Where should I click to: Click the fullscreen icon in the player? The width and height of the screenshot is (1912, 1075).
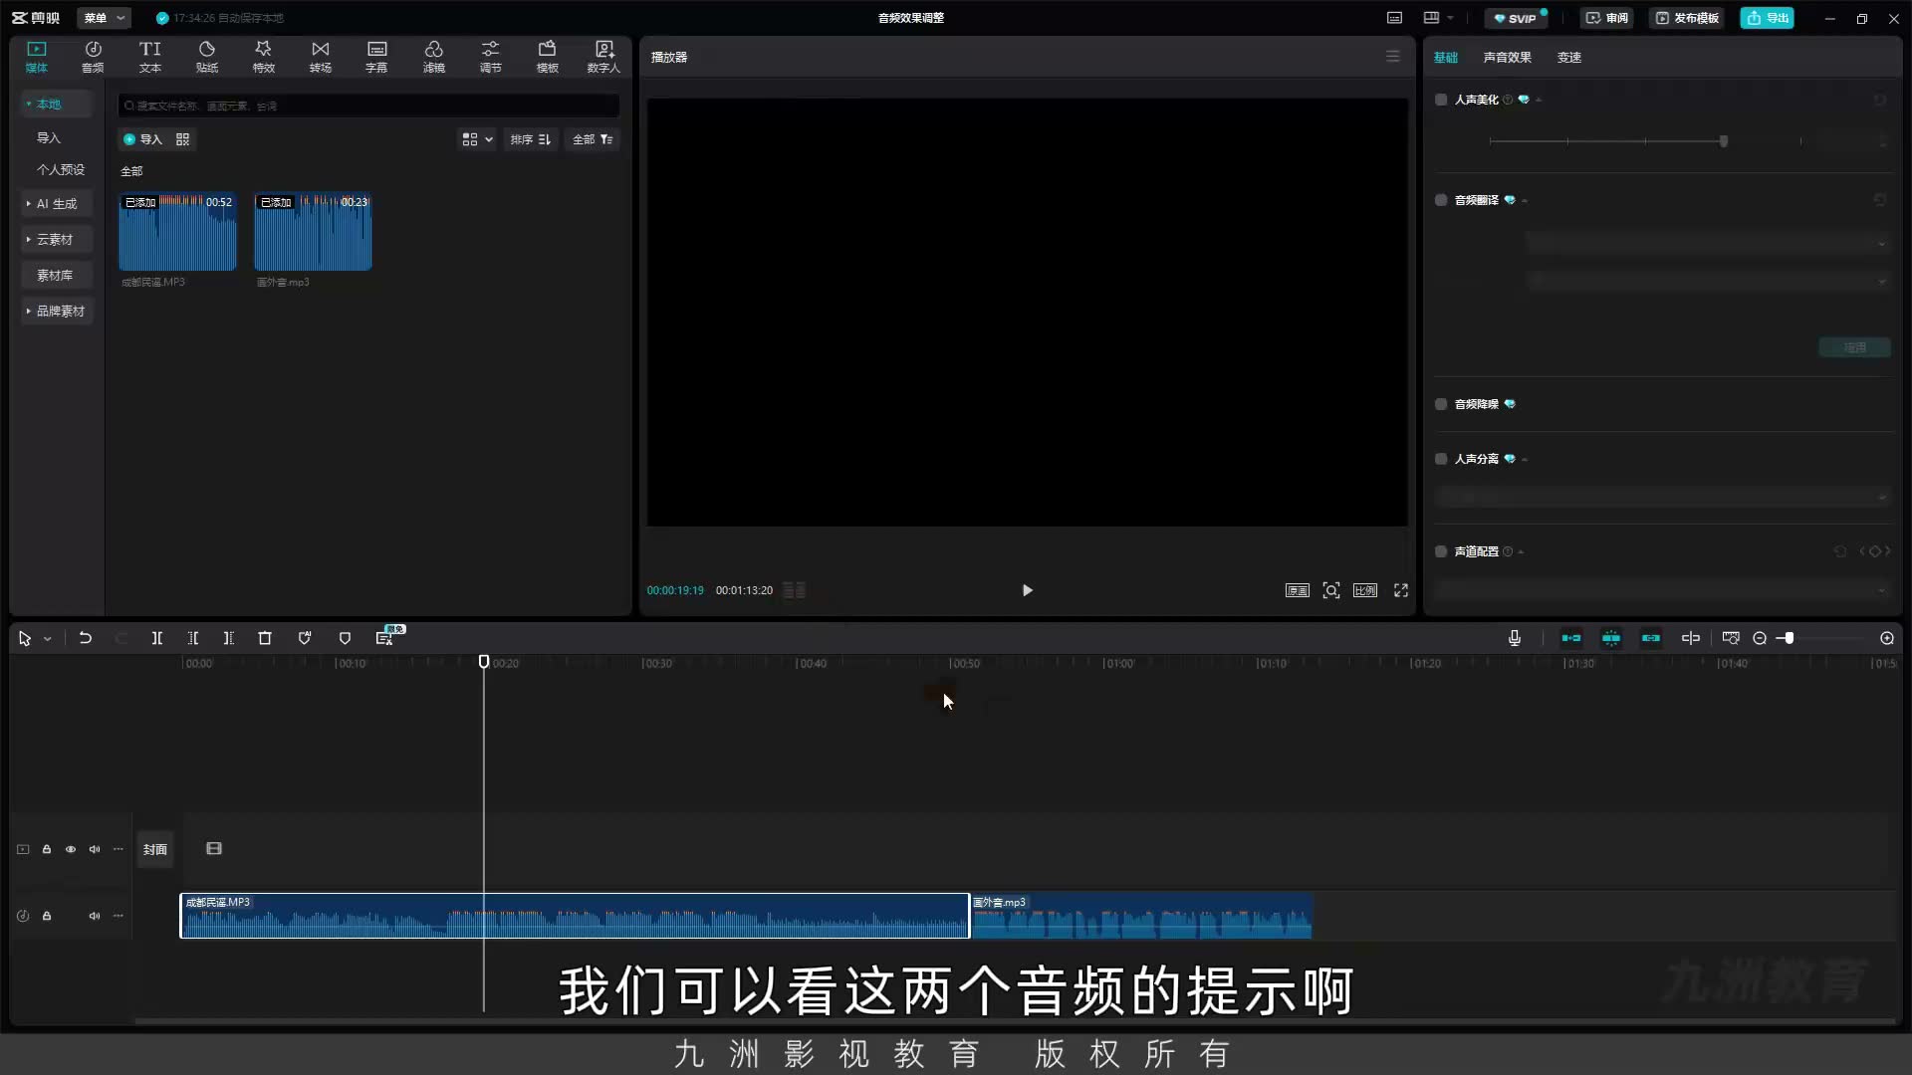point(1401,590)
